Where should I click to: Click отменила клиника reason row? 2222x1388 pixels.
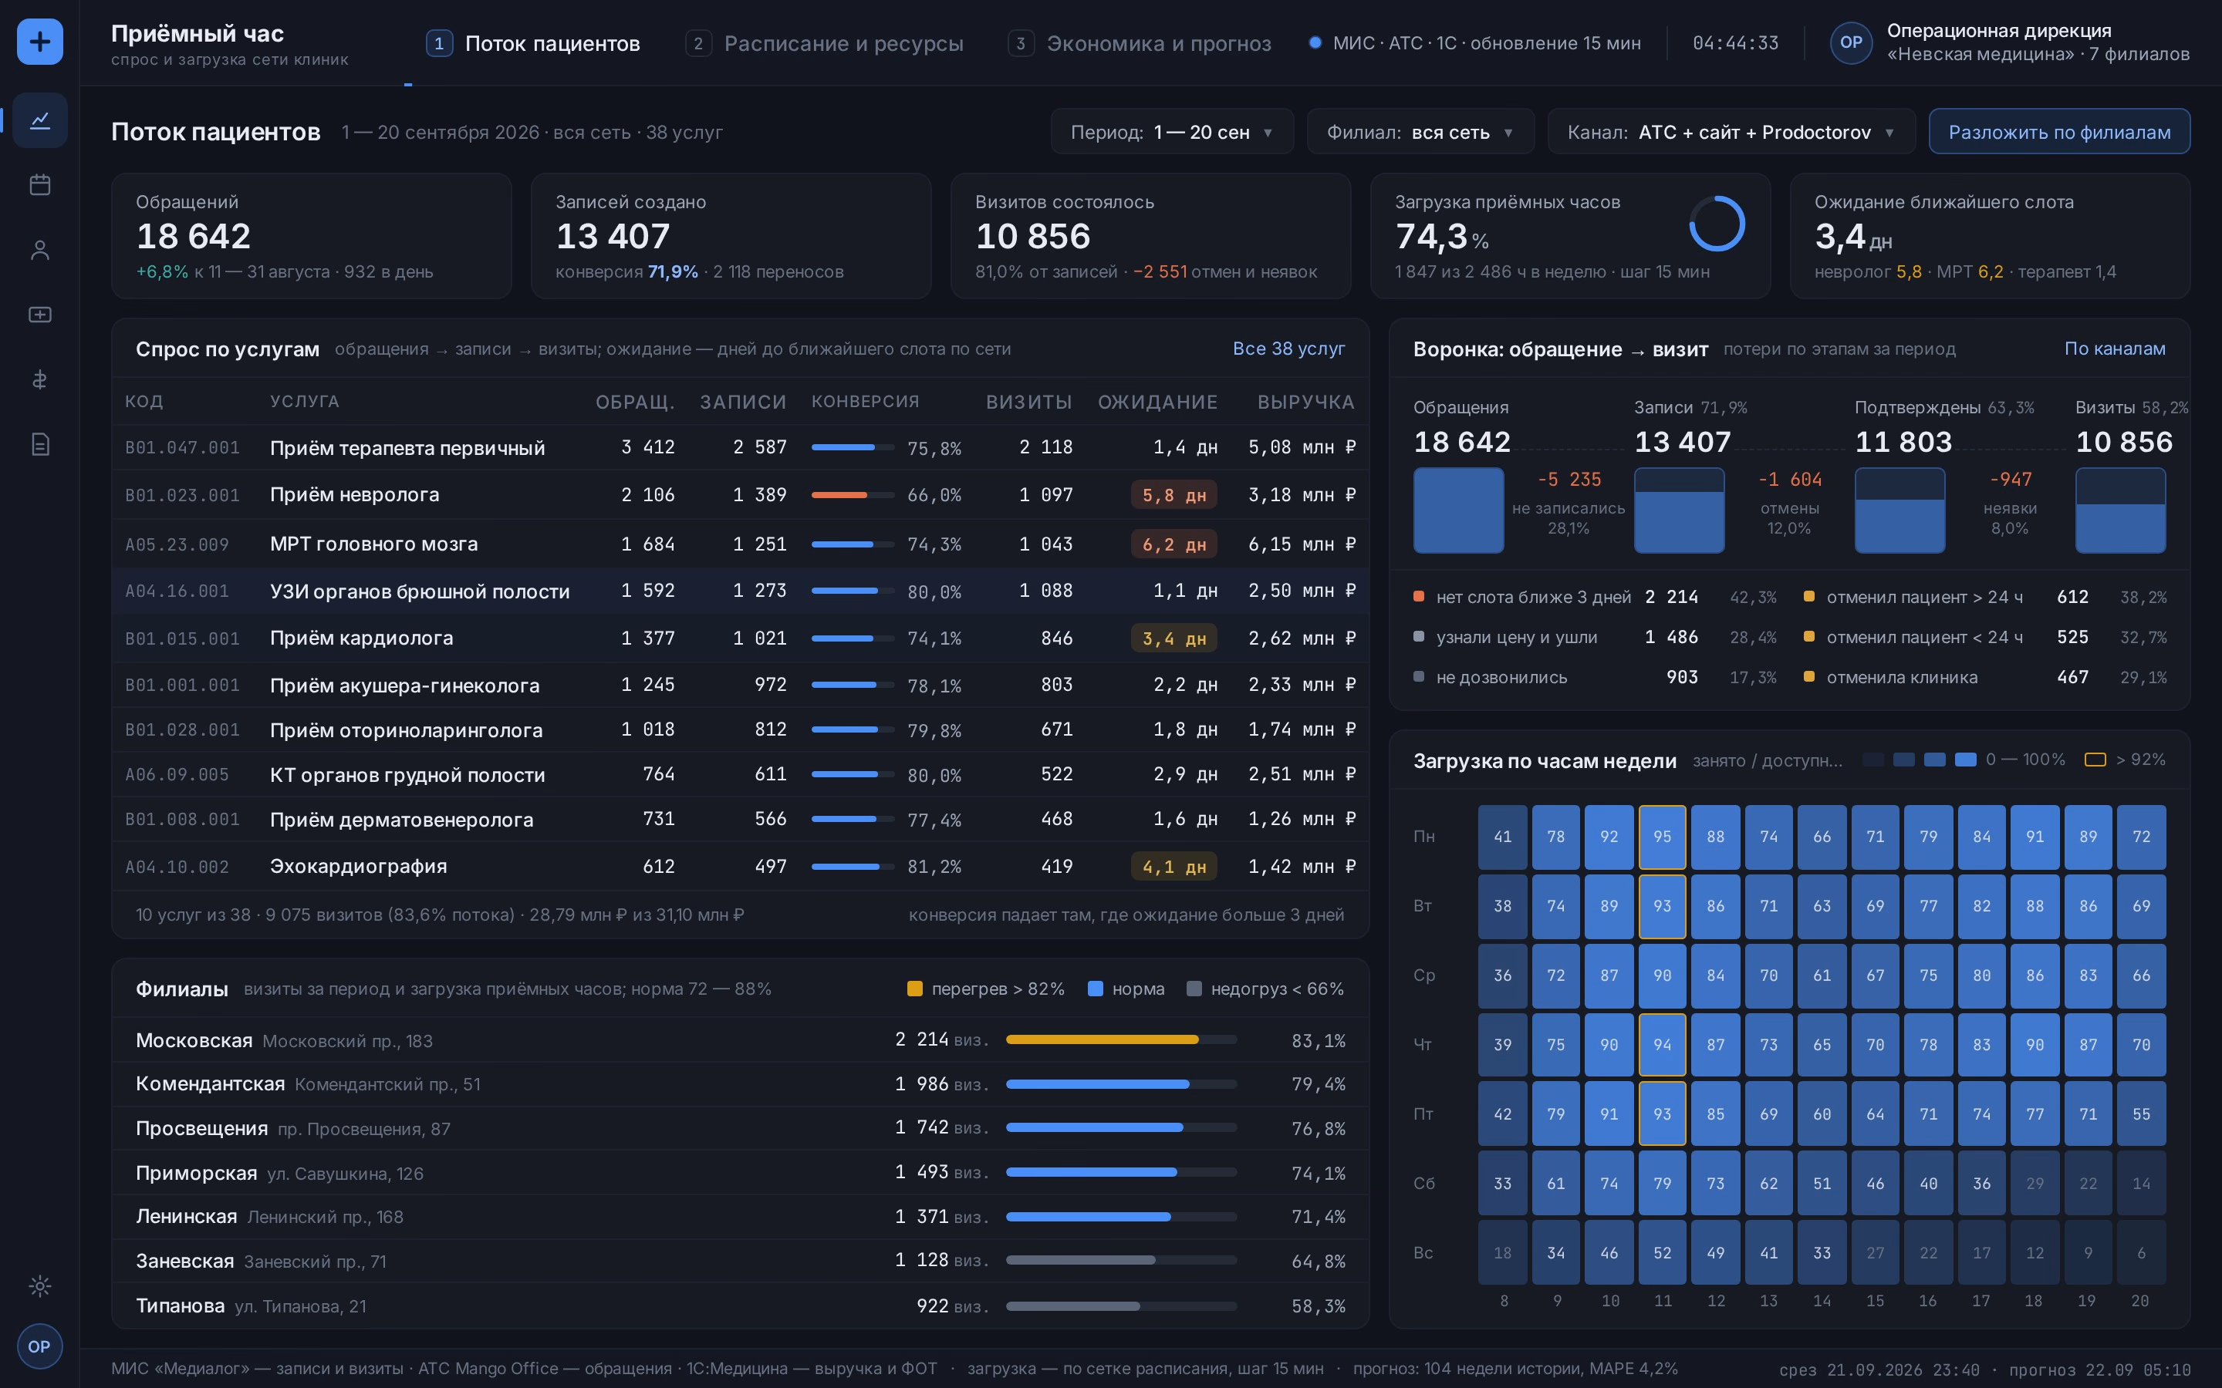pyautogui.click(x=1985, y=678)
